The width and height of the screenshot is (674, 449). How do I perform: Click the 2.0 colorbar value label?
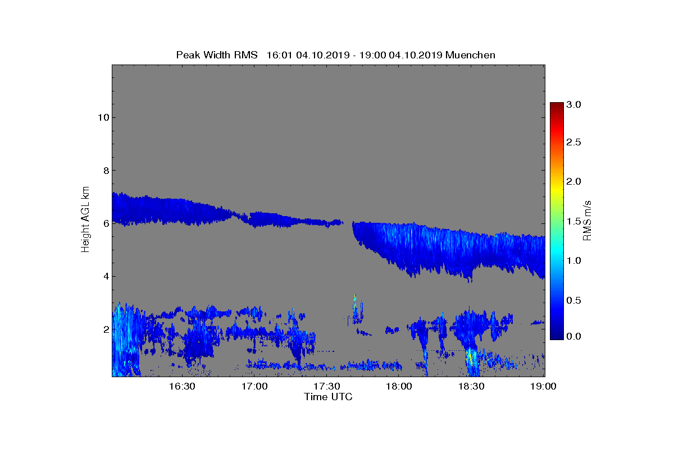[573, 181]
